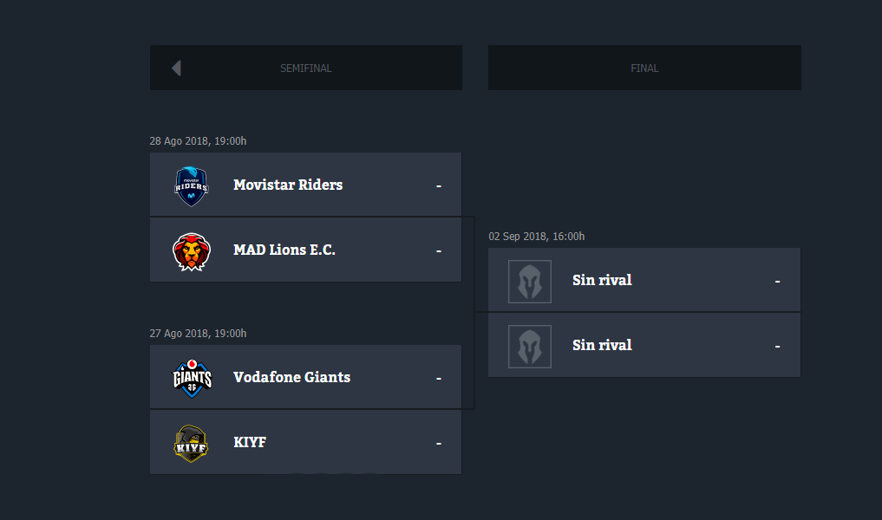Select the SEMIFINAL round header
Viewport: 882px width, 520px height.
pos(305,68)
